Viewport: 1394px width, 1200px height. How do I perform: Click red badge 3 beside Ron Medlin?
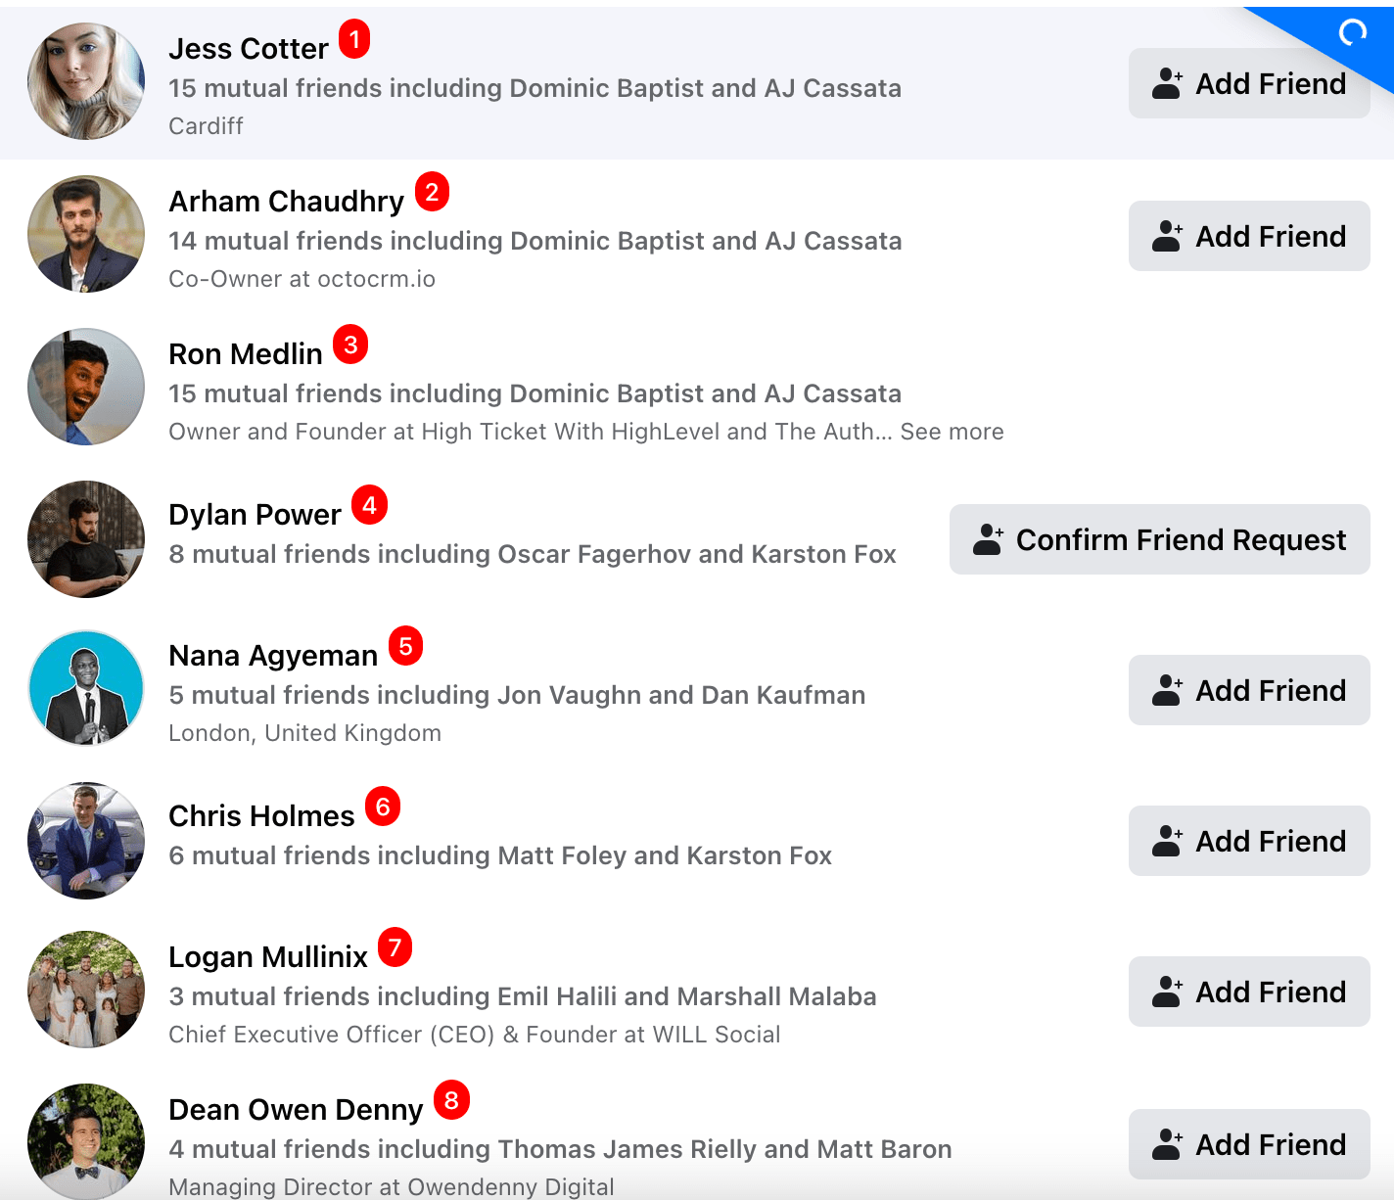350,345
